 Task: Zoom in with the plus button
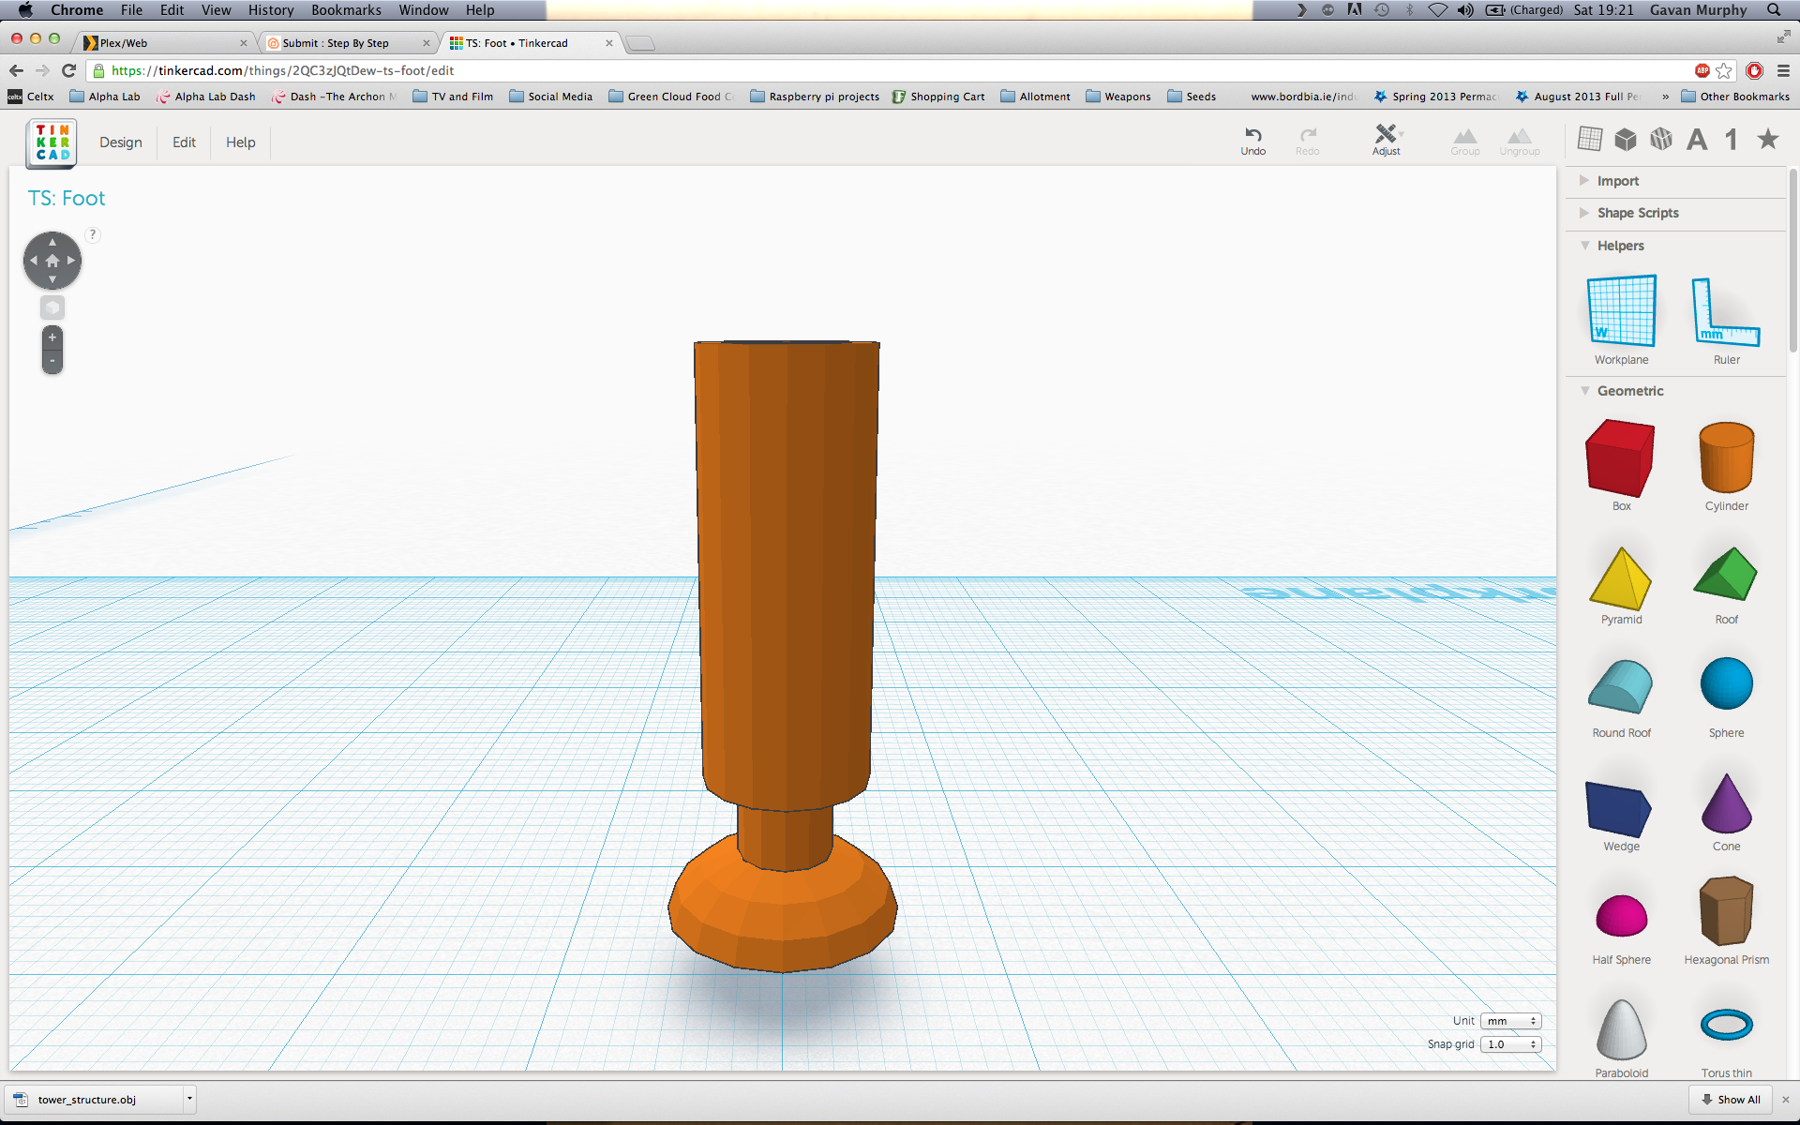tap(52, 337)
